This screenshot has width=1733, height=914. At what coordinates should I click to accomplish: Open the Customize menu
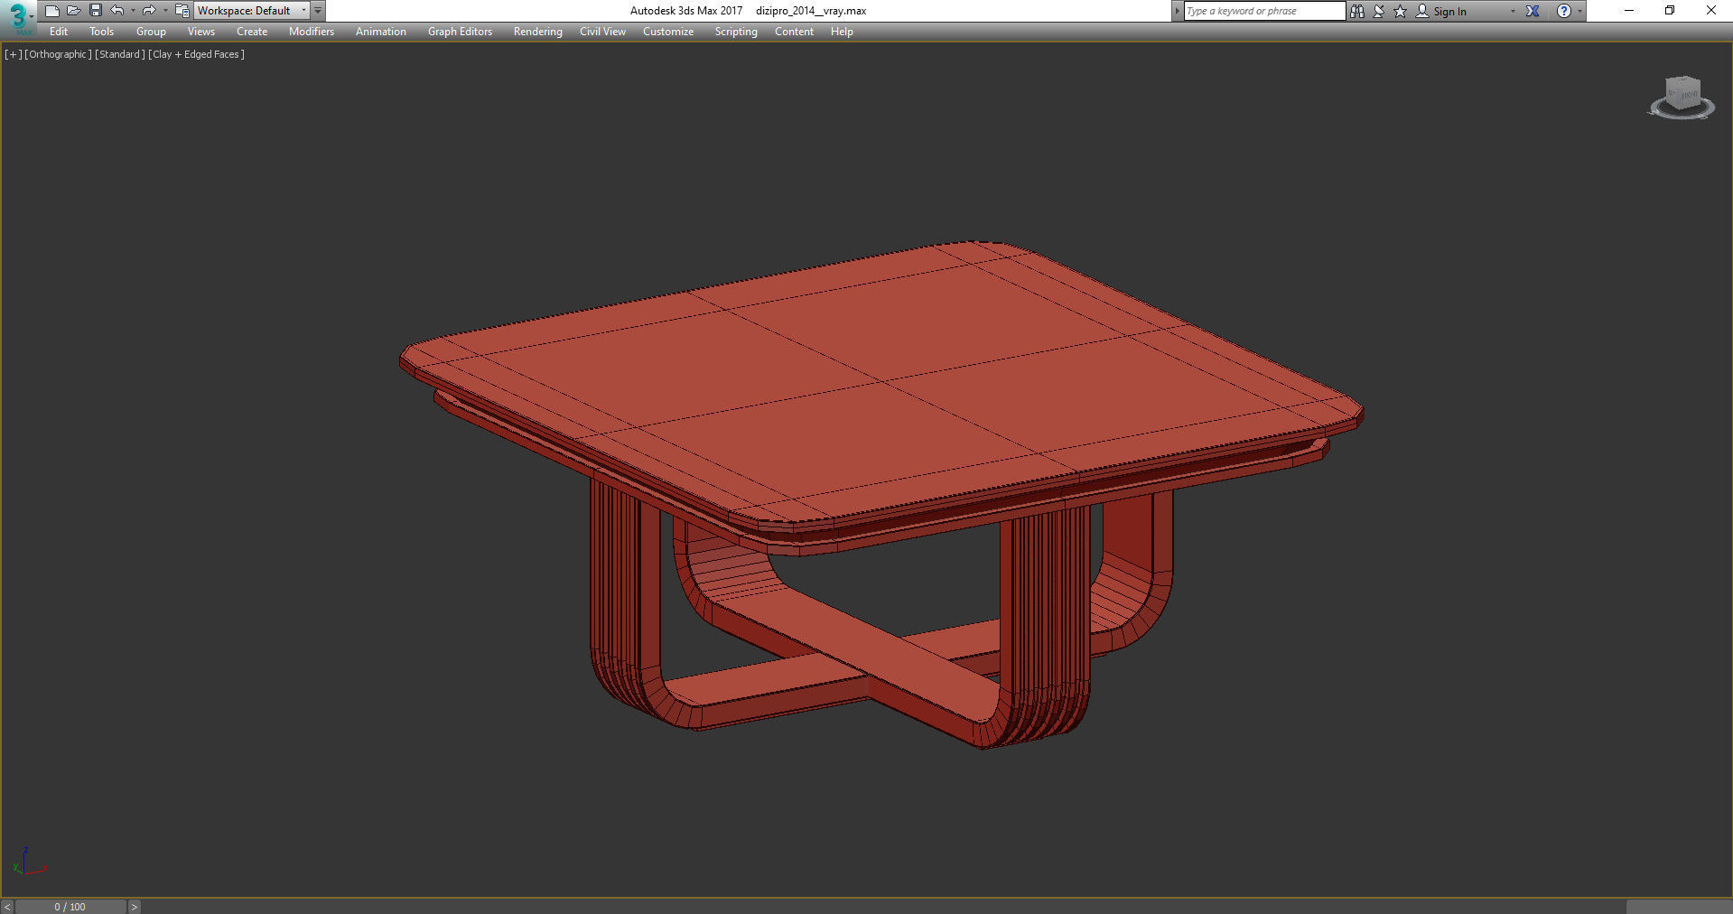[668, 32]
